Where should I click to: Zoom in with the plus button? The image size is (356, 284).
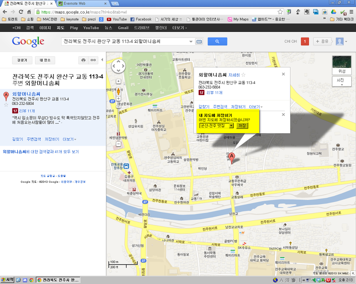118,99
